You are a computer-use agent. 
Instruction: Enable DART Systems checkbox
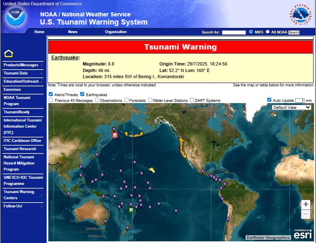[192, 100]
